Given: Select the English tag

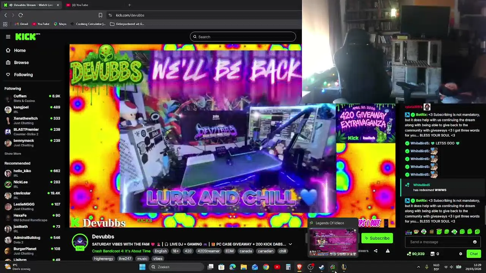Looking at the screenshot, I should point(160,251).
